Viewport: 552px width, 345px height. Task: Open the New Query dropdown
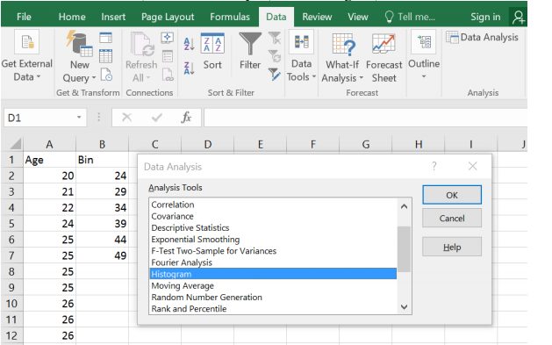click(79, 57)
